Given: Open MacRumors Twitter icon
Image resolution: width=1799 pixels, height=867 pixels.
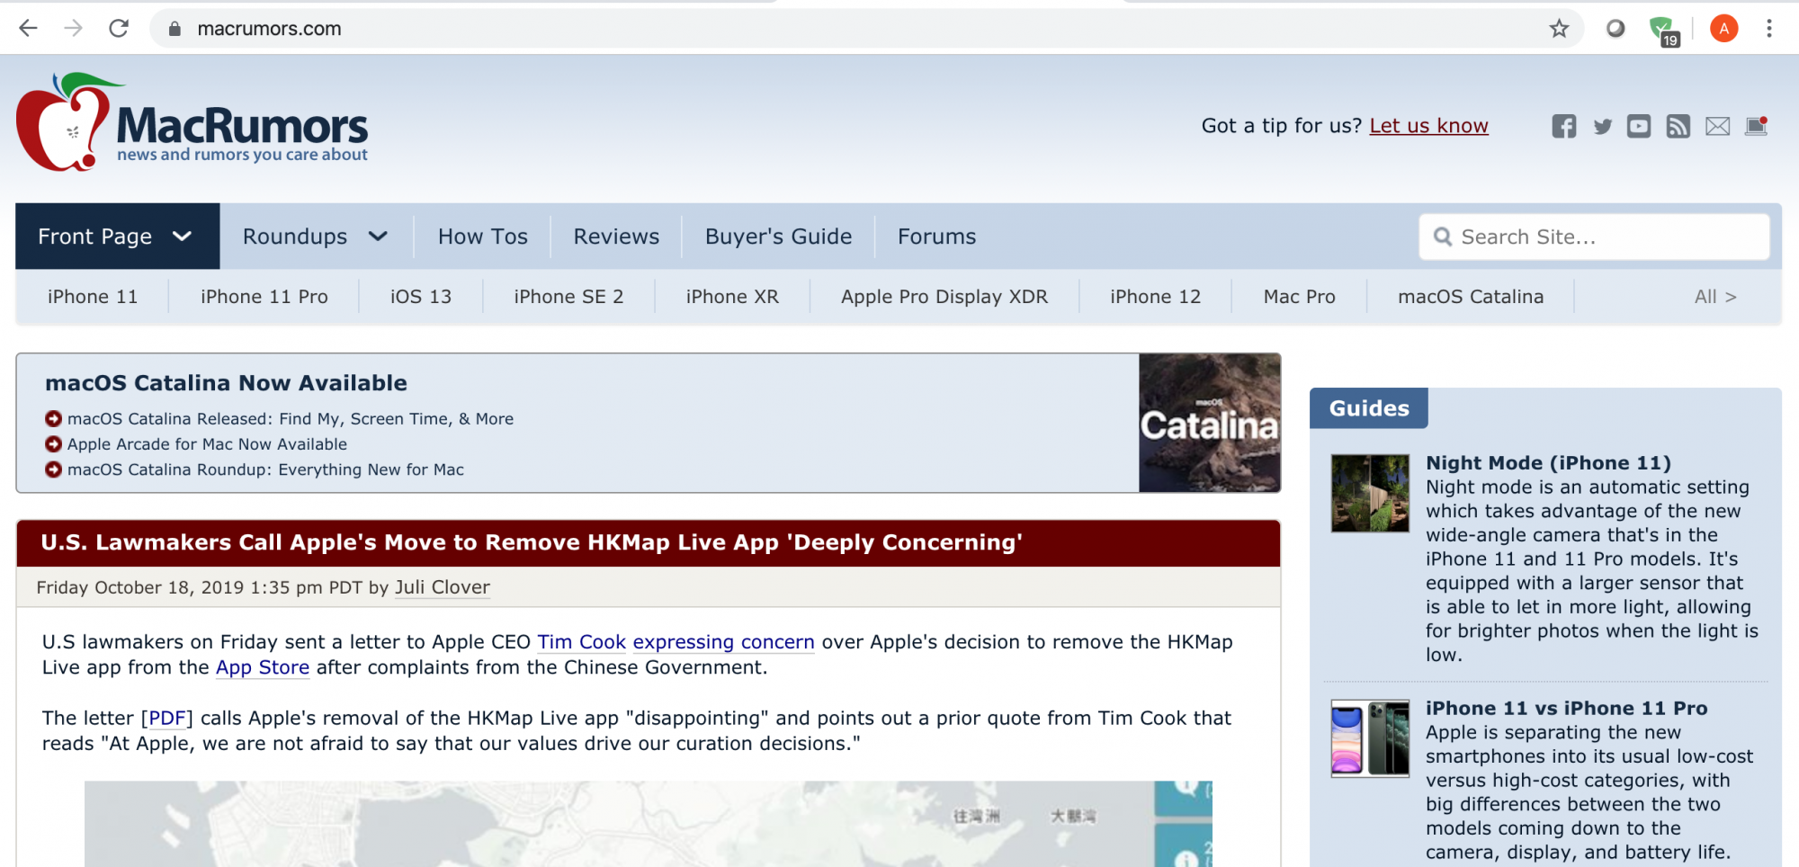Looking at the screenshot, I should [x=1602, y=127].
